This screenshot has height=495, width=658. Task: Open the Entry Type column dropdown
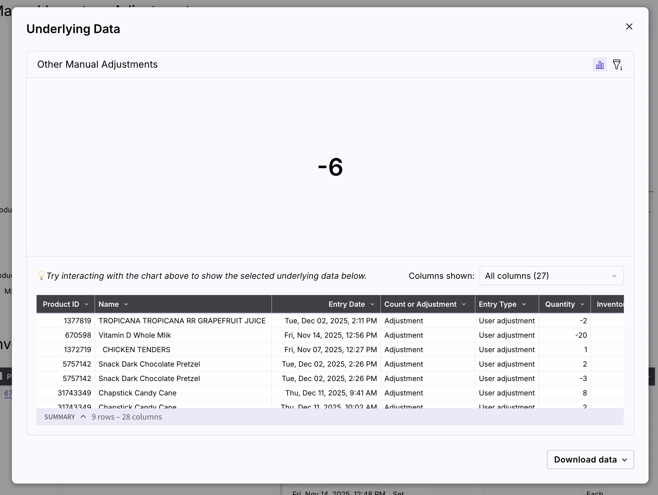click(x=523, y=304)
